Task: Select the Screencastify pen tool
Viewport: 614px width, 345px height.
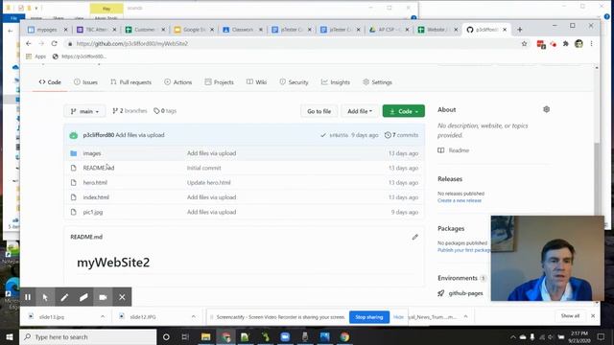Action: [64, 297]
